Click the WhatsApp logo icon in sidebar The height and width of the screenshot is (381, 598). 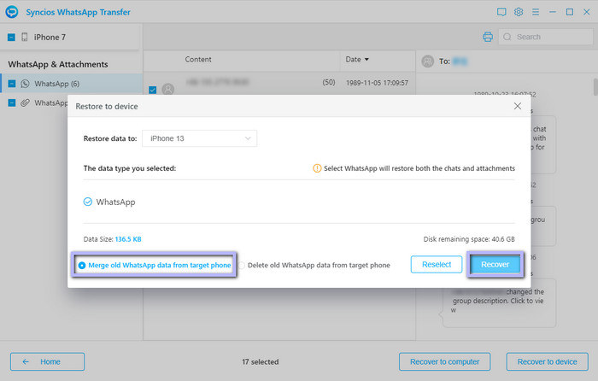[x=25, y=84]
